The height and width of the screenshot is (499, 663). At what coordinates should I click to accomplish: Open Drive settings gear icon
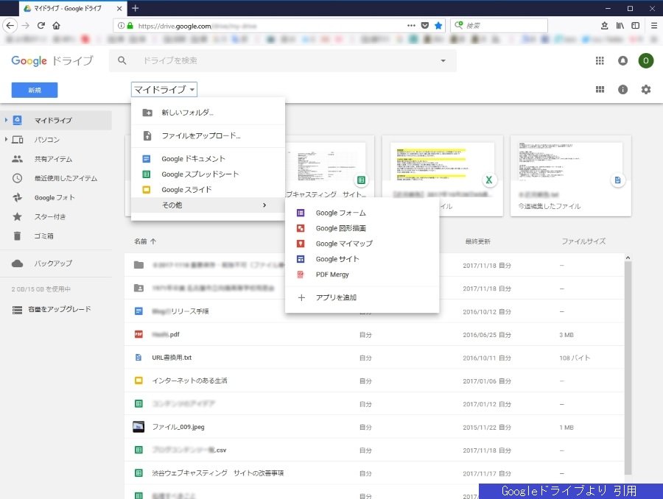645,90
